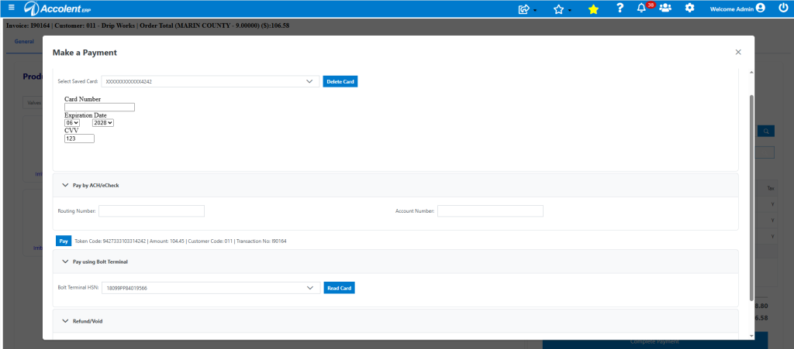
Task: Collapse the Refund/Void section
Action: 65,320
